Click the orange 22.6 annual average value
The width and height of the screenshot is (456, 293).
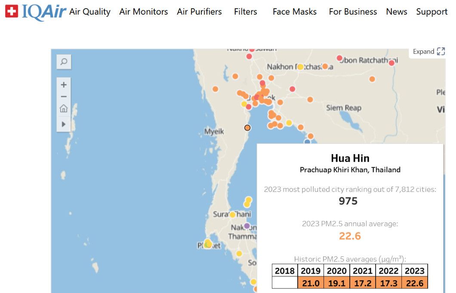(x=350, y=236)
